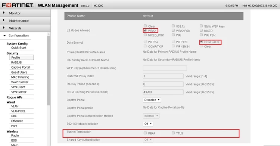Enable MIXED_PSK L2 mode
Screen dimensions: 280x146
coord(145,35)
